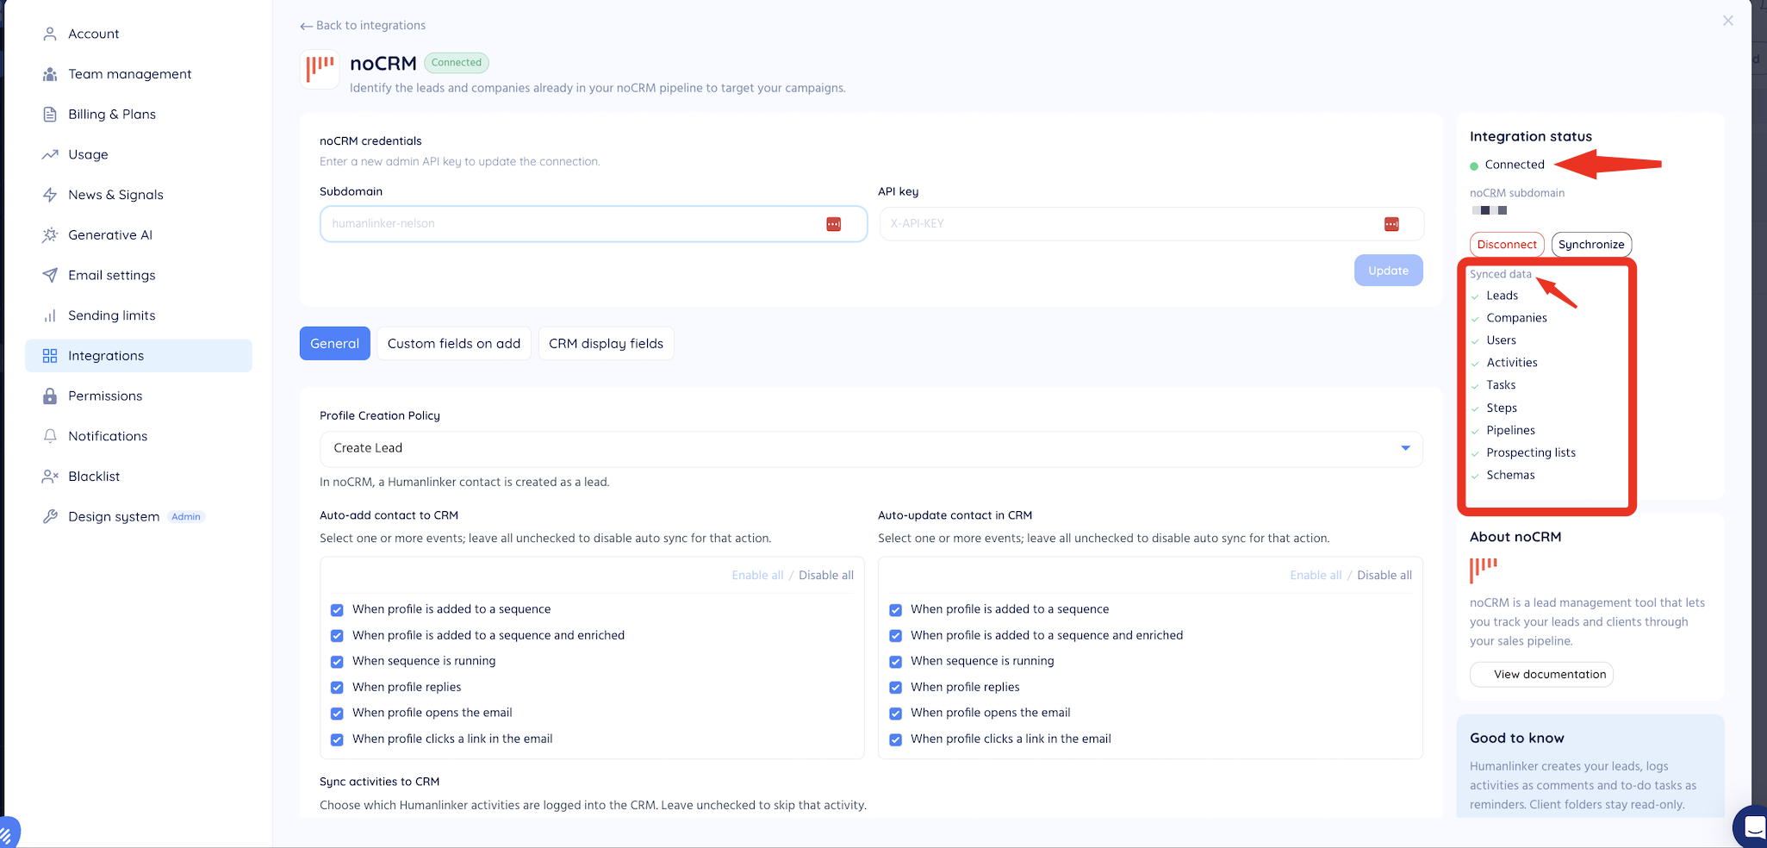Click the Synchronize button
The width and height of the screenshot is (1767, 848).
click(1591, 245)
